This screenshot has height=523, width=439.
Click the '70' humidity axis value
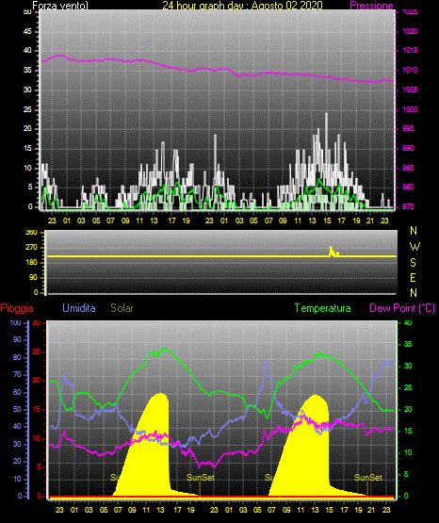pyautogui.click(x=17, y=375)
